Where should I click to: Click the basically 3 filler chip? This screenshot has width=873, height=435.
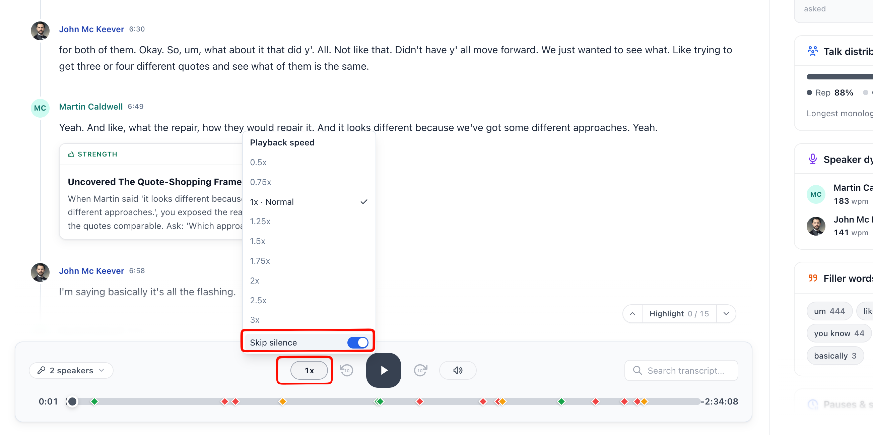tap(835, 356)
